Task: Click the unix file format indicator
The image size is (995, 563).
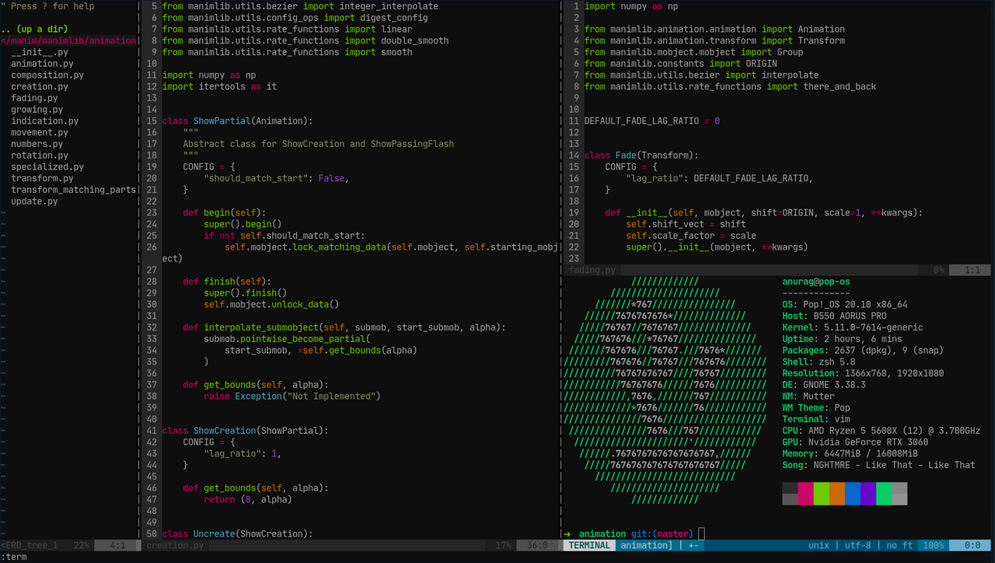Action: pos(819,545)
